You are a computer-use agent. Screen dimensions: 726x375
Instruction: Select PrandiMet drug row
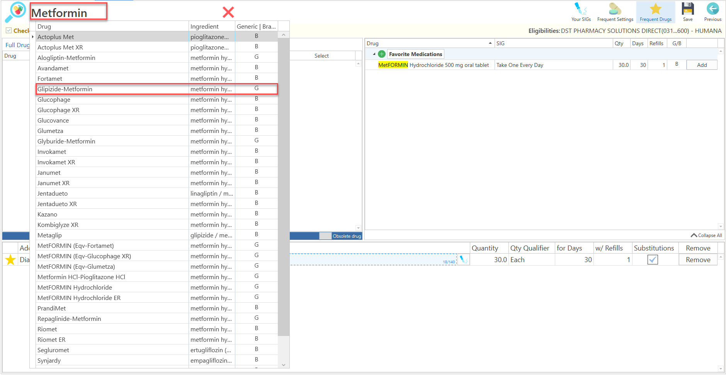click(x=157, y=308)
